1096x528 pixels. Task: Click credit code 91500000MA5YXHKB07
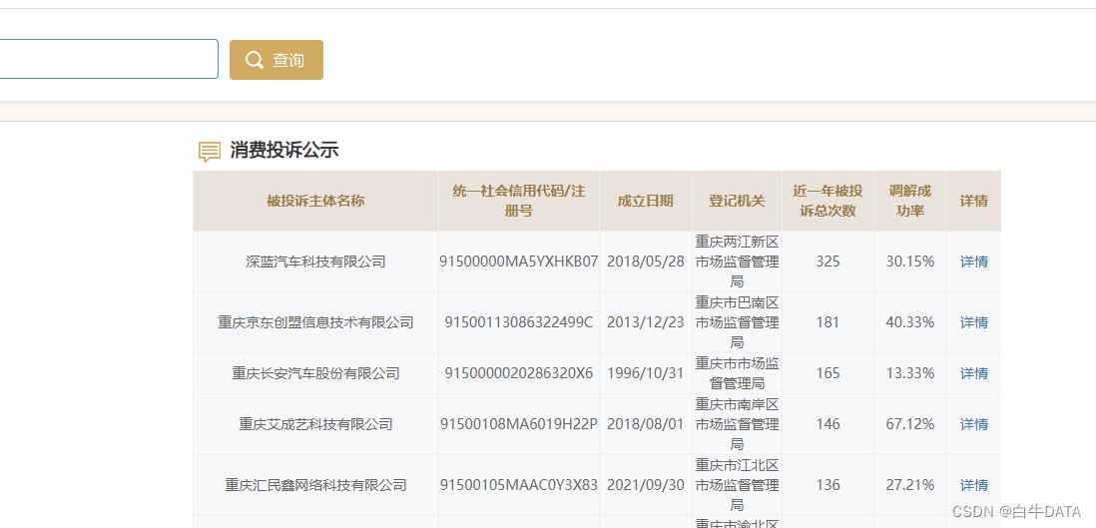click(x=519, y=263)
